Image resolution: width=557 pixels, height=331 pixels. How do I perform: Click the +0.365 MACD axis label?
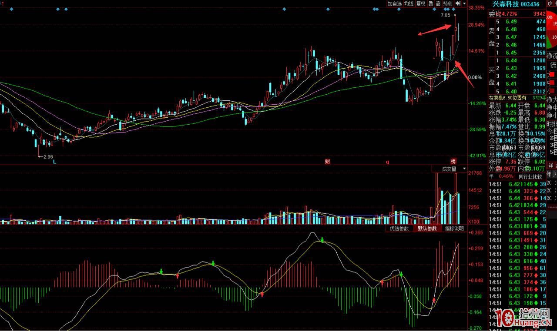pyautogui.click(x=476, y=232)
